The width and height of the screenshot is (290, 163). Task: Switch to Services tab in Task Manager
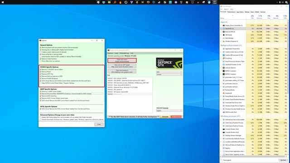(x=263, y=12)
